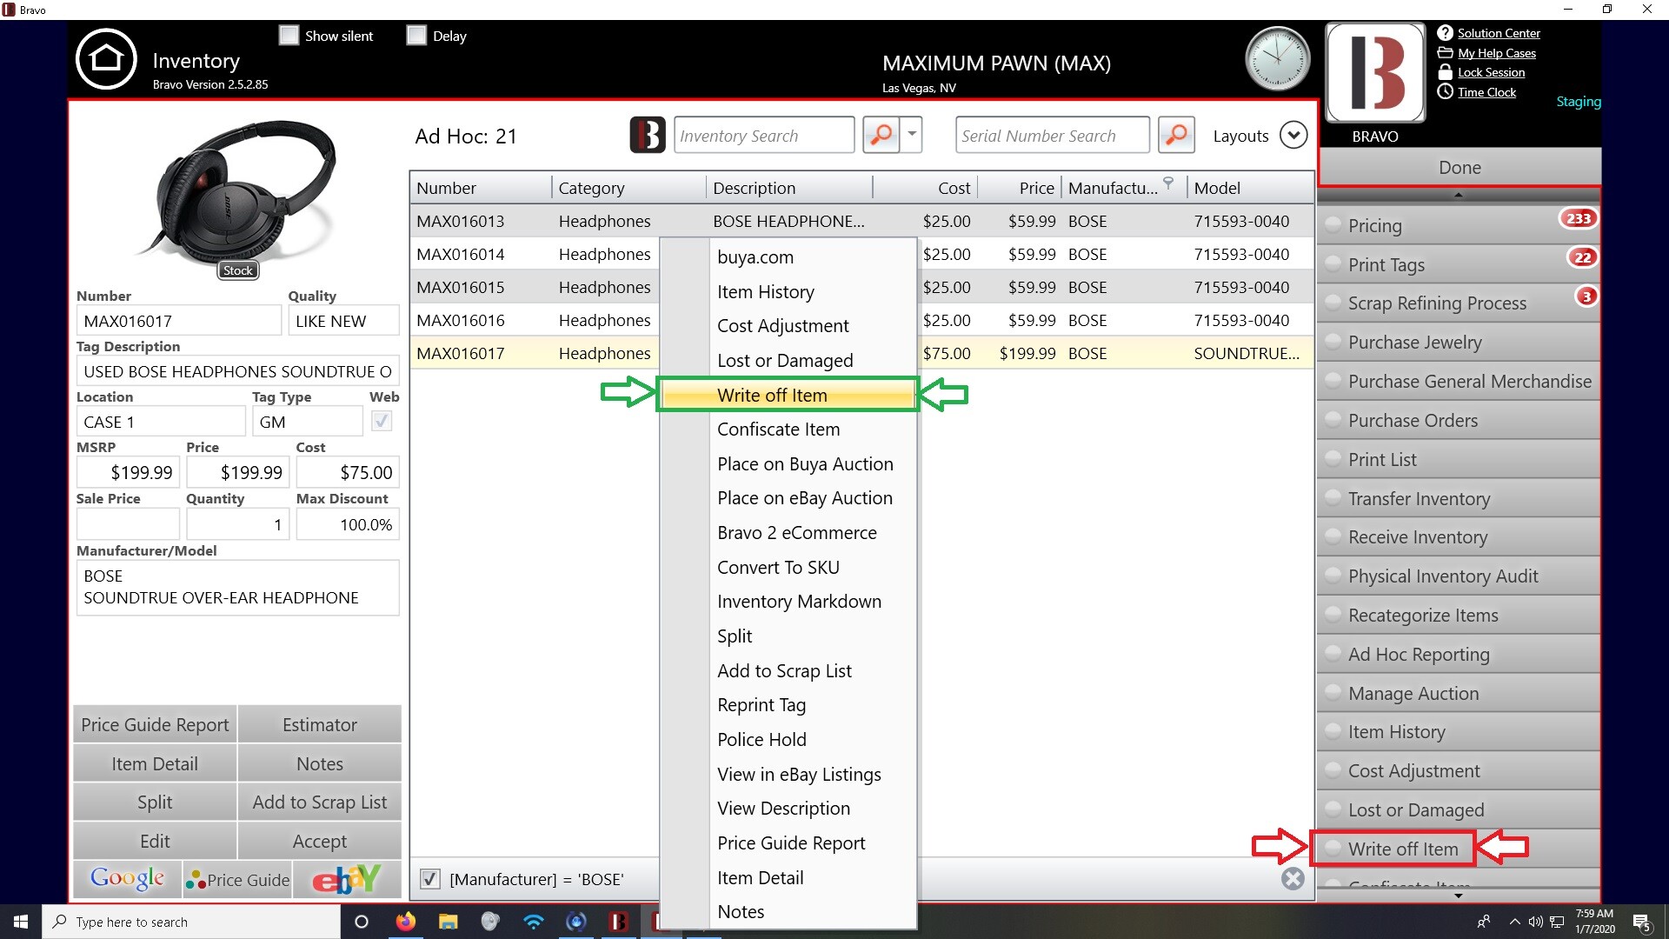Run serial number search with magnifier button

coord(1176,135)
